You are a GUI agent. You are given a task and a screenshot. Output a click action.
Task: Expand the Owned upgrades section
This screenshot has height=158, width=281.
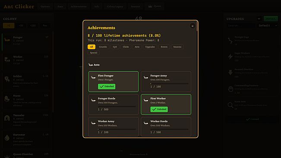point(253,119)
